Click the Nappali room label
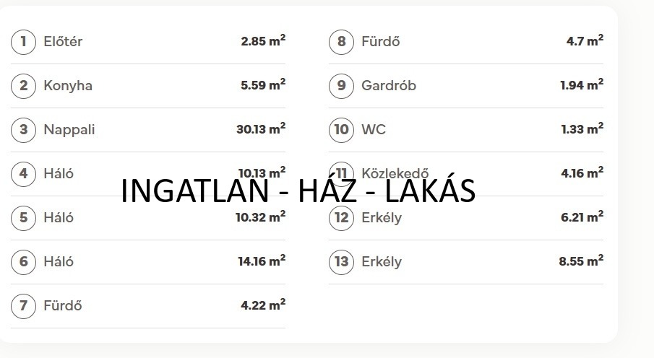The width and height of the screenshot is (654, 358). pyautogui.click(x=69, y=130)
